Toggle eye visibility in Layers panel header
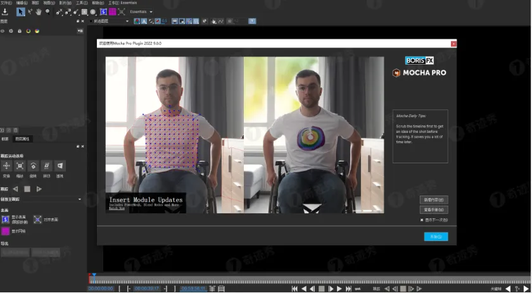 [3, 31]
